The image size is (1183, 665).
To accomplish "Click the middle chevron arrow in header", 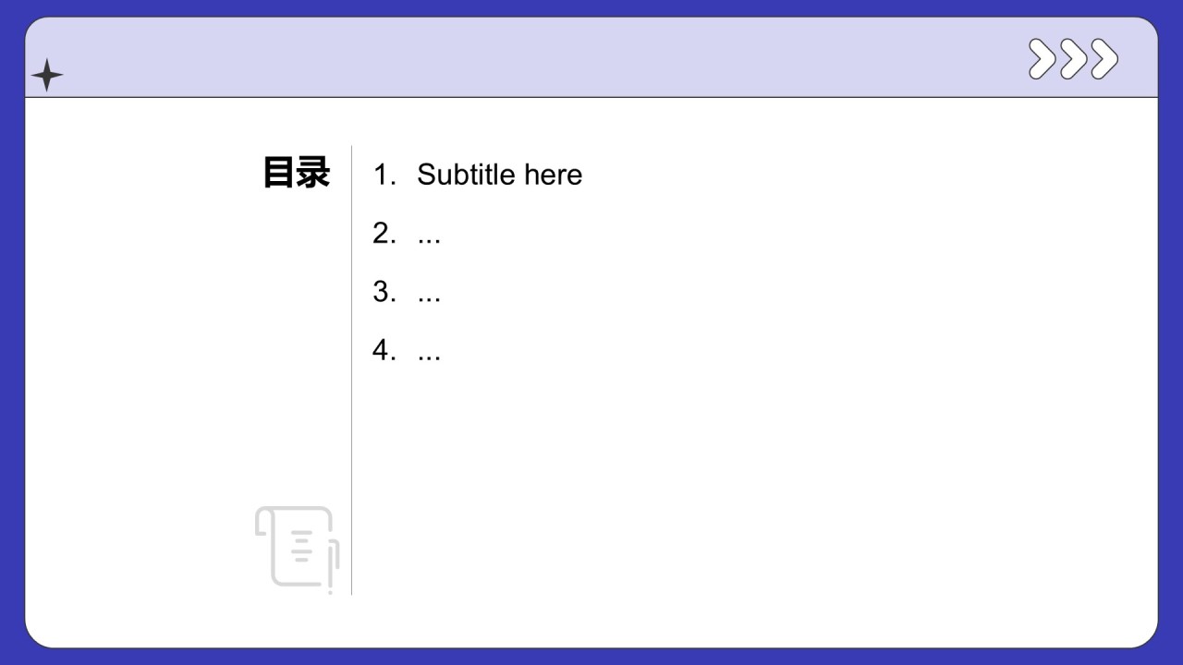I will [1073, 59].
